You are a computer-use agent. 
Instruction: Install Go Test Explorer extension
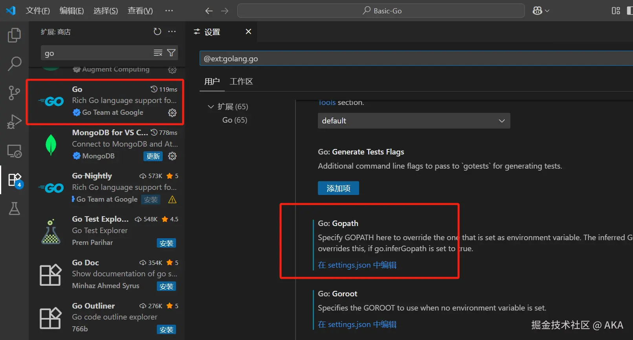166,243
